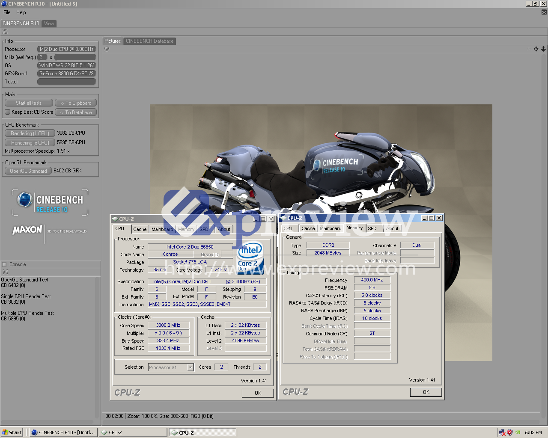
Task: Open About tab in right CPU-Z window
Action: (392, 228)
